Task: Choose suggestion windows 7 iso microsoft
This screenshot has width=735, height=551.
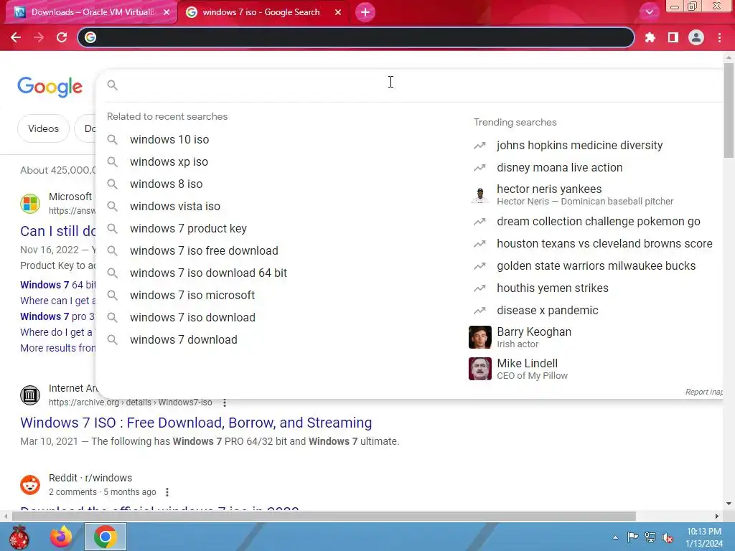Action: (192, 295)
